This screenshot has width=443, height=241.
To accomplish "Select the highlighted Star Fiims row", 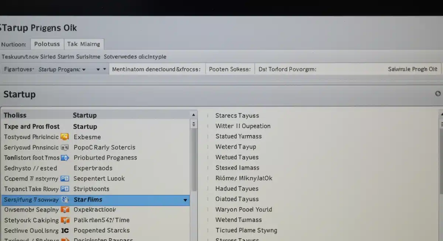I will pos(111,200).
